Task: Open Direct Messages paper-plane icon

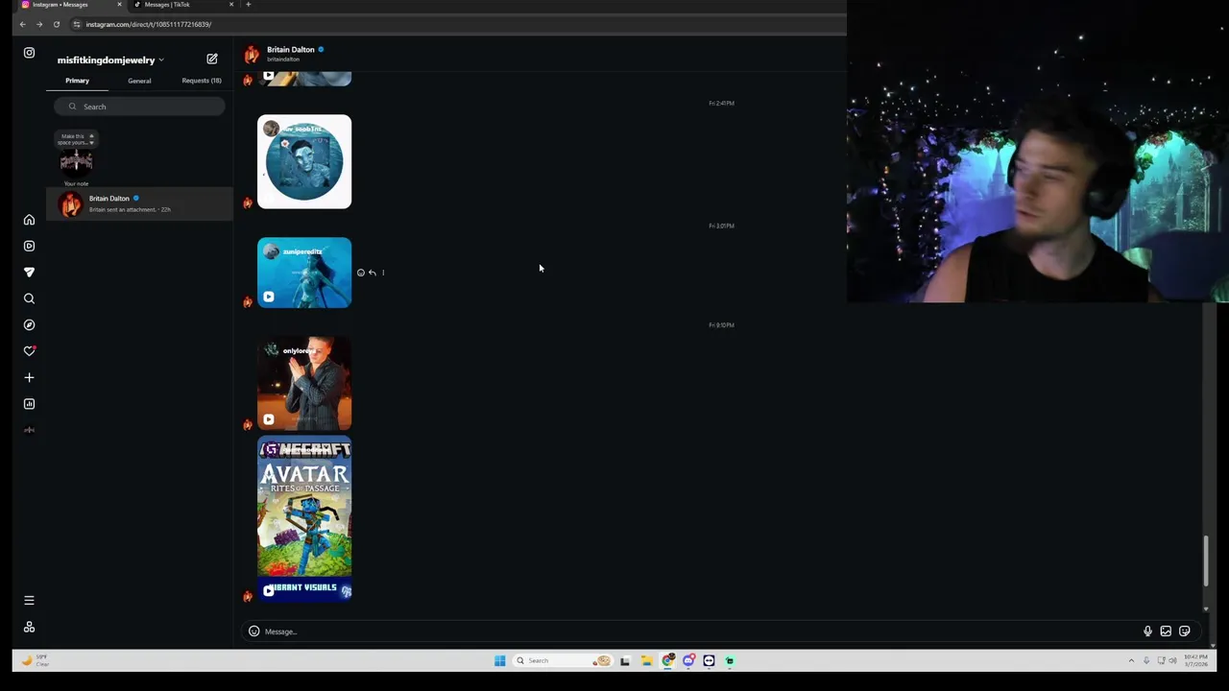Action: coord(29,273)
